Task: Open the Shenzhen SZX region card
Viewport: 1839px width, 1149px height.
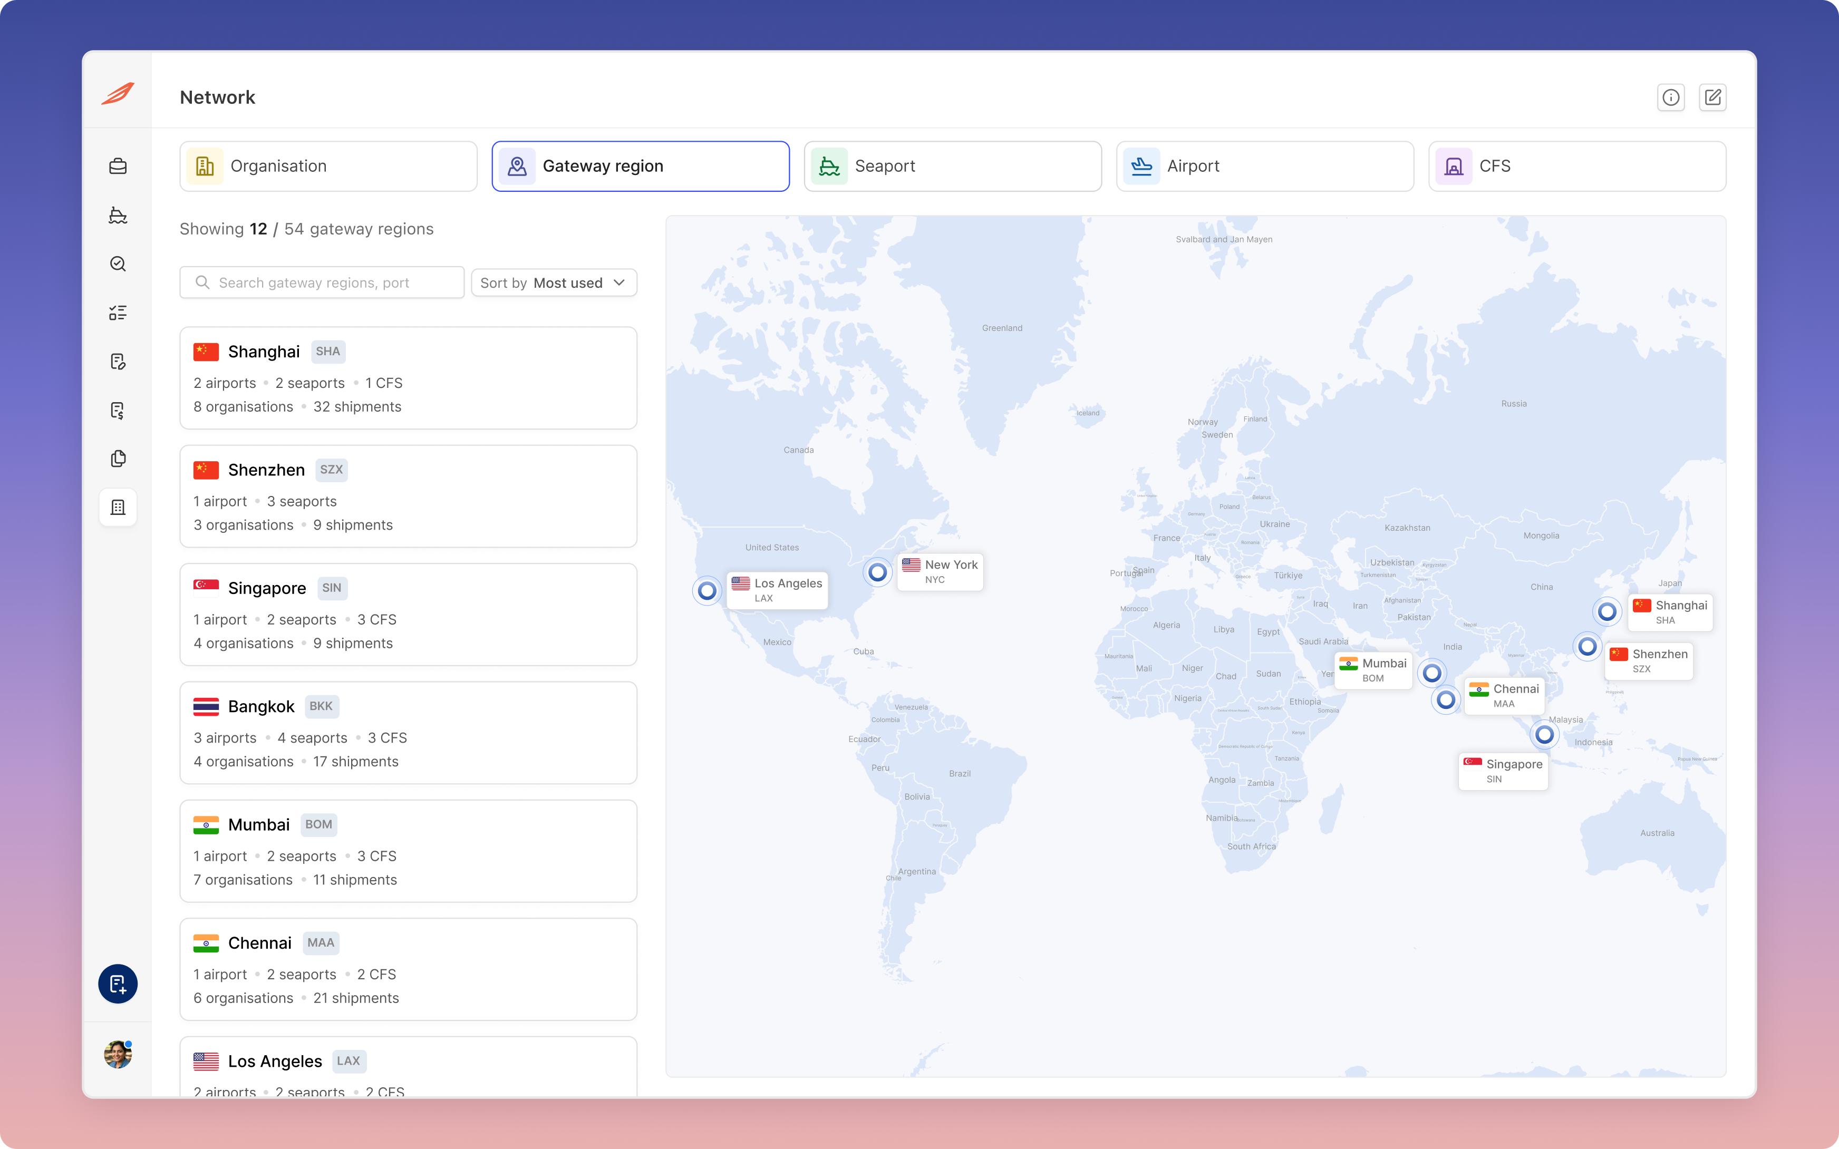Action: pyautogui.click(x=408, y=496)
